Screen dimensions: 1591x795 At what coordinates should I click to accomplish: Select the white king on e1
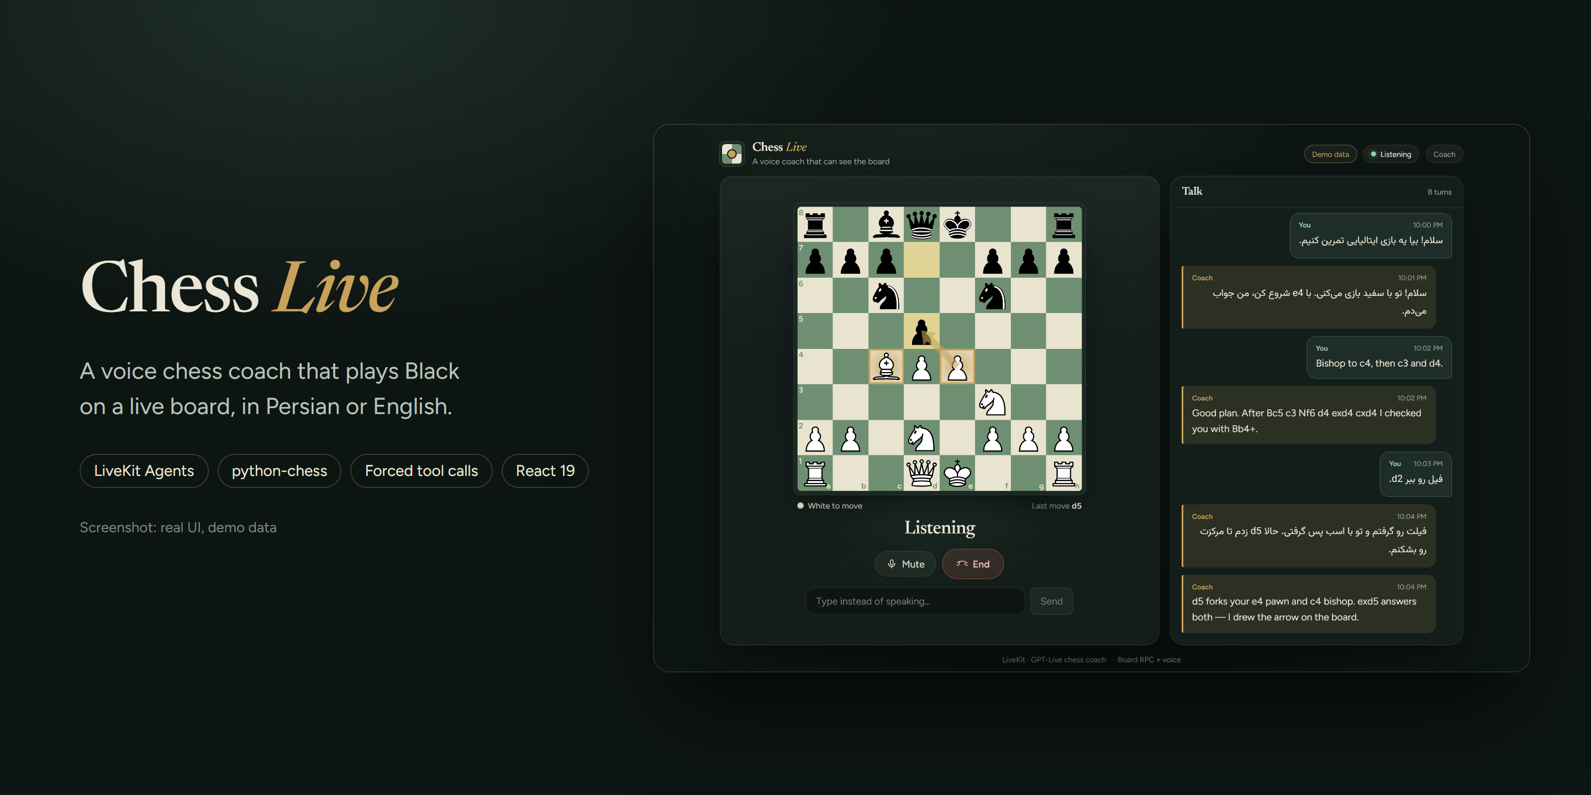[957, 474]
